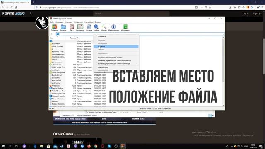This screenshot has width=265, height=149.
Task: Click the WinRAR icon in the taskbar
Action: click(123, 146)
